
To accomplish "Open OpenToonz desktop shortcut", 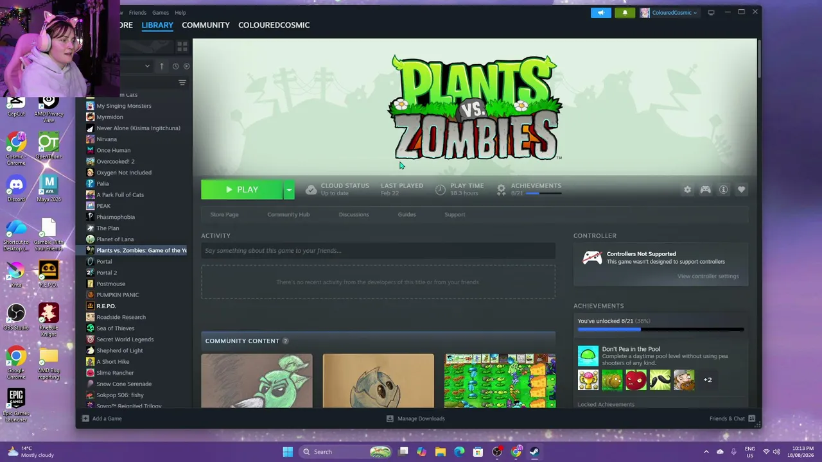I will pos(49,146).
